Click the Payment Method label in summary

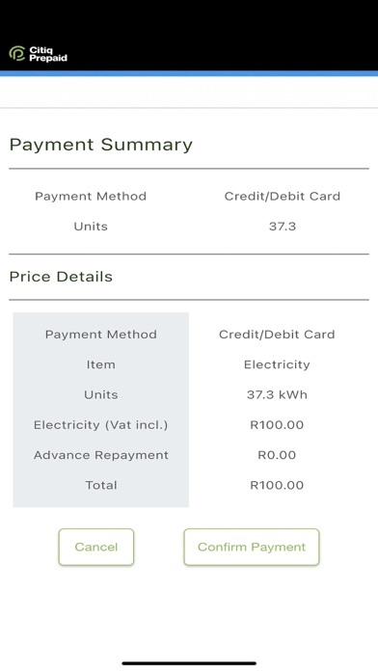point(91,196)
